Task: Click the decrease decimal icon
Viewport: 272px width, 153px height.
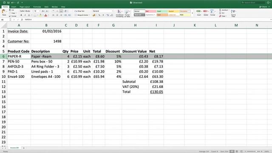Action: (111, 15)
